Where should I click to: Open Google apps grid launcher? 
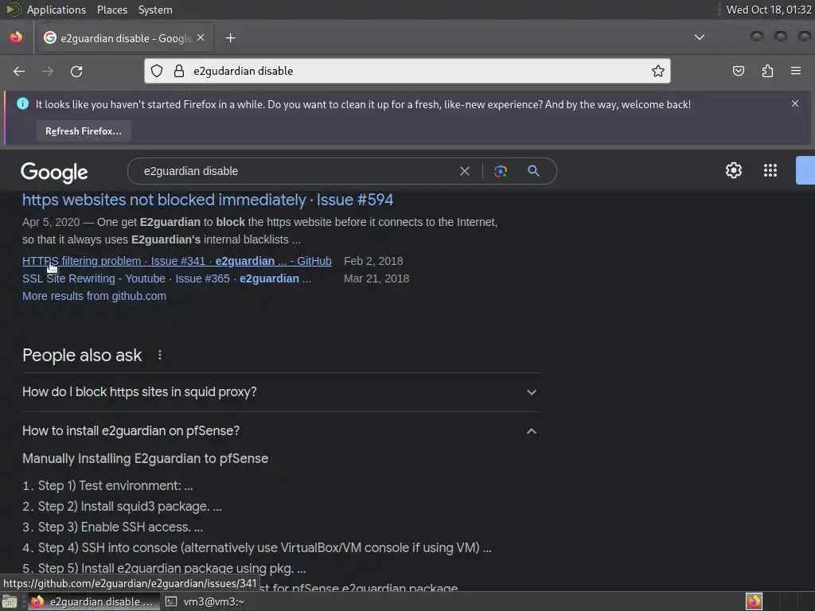(x=770, y=170)
